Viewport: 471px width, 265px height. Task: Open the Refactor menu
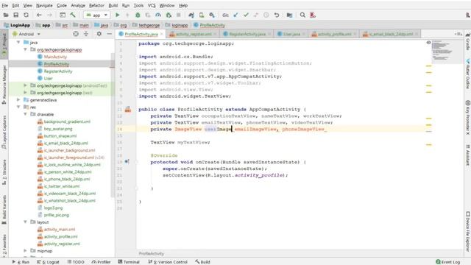point(96,5)
